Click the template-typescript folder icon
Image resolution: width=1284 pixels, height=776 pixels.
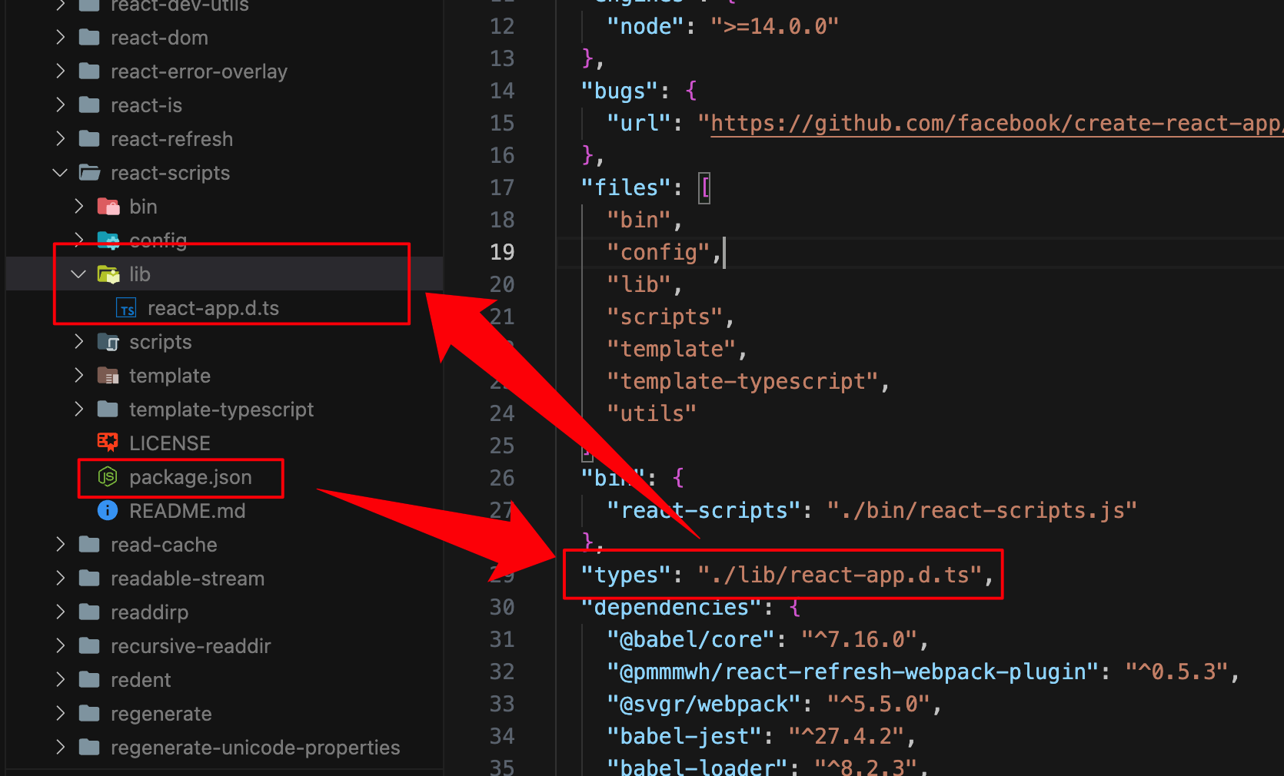coord(108,410)
